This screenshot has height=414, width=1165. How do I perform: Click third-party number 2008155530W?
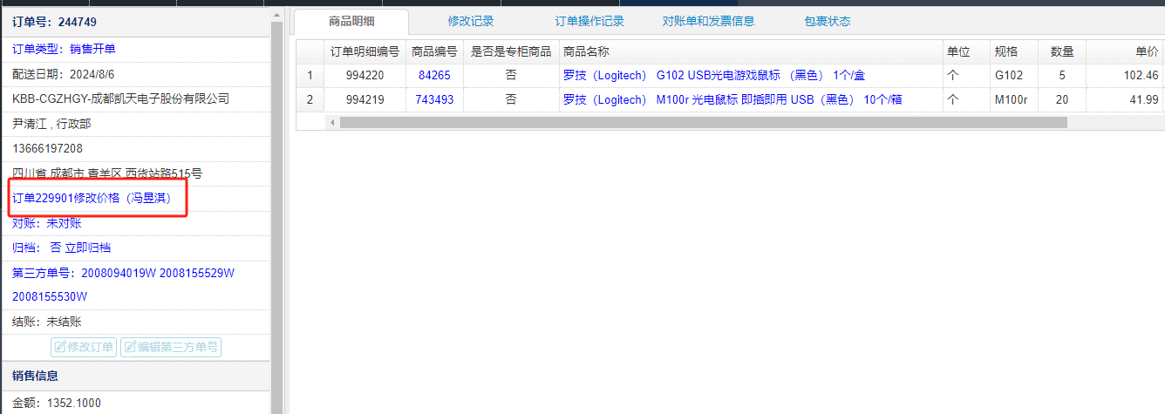pyautogui.click(x=50, y=296)
